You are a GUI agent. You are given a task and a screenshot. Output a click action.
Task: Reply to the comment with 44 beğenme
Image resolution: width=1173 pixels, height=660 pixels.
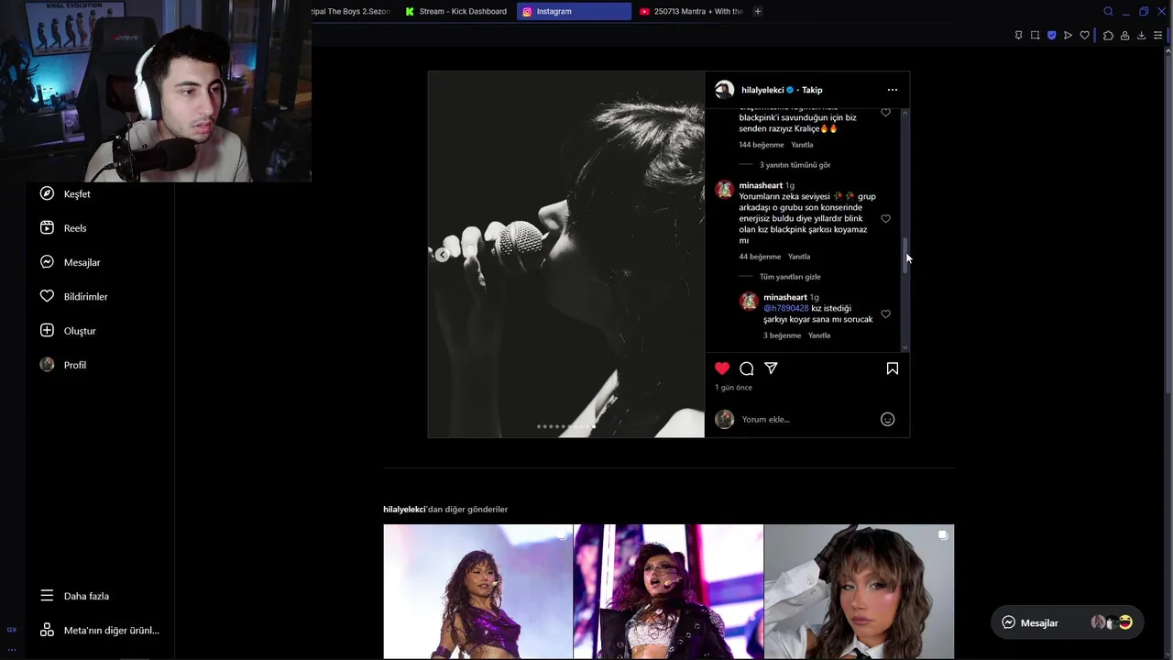click(799, 257)
